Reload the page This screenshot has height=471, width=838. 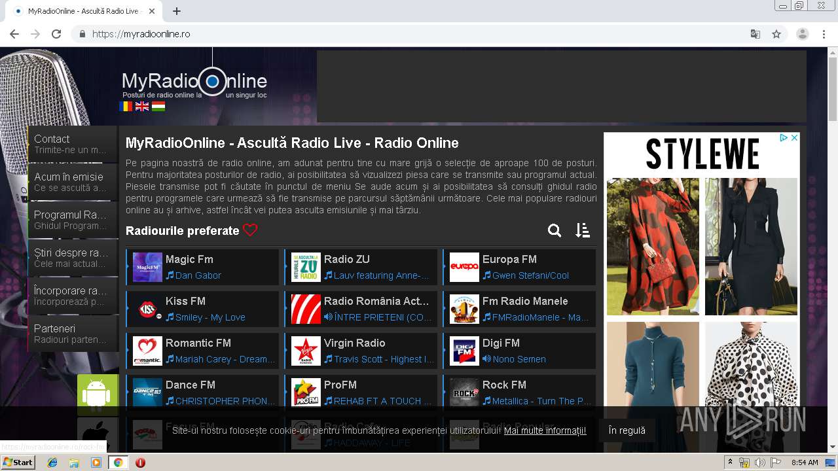56,34
